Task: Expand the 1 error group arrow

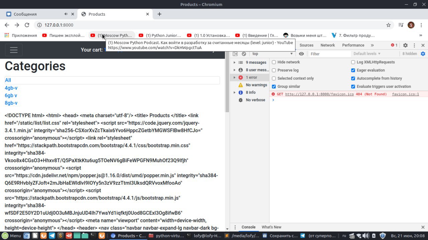Action: click(234, 77)
